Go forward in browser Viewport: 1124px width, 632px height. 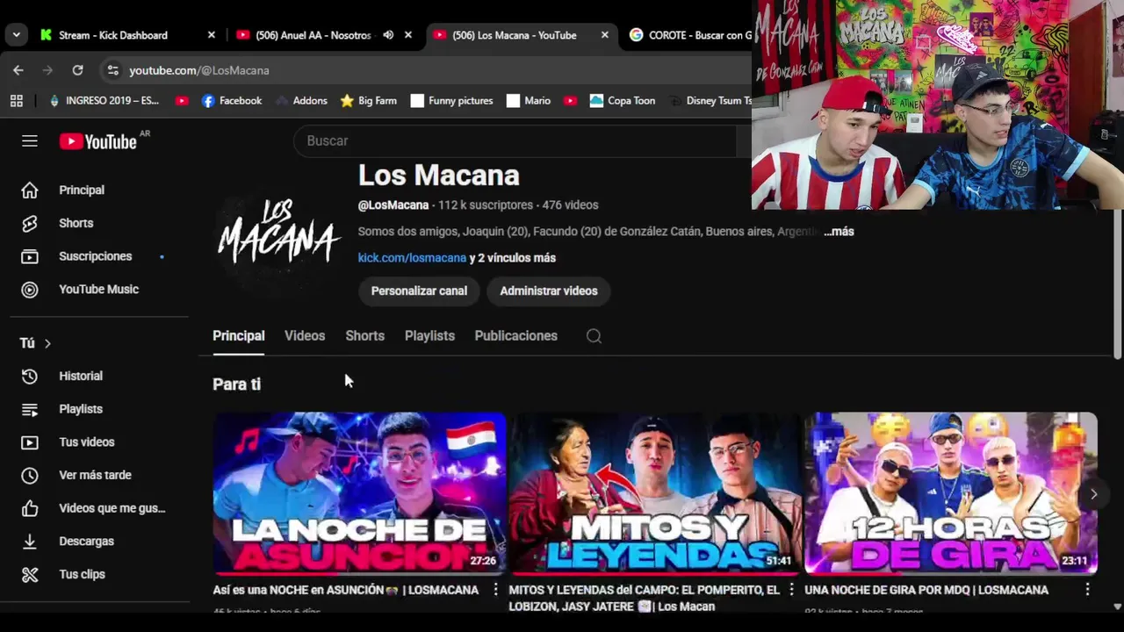point(47,70)
